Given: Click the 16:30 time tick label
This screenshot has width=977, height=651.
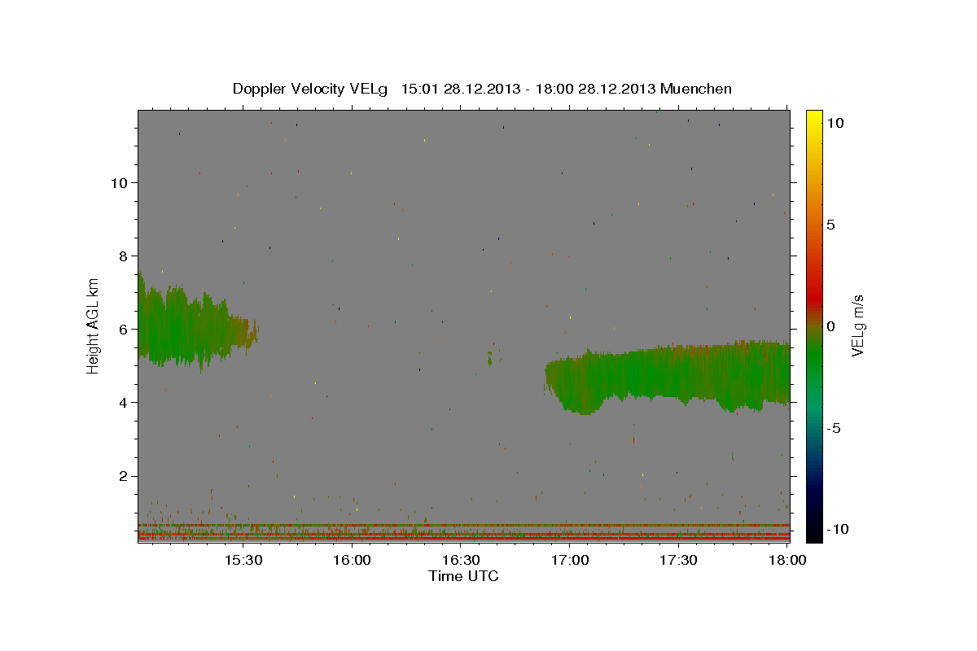Looking at the screenshot, I should pyautogui.click(x=461, y=560).
